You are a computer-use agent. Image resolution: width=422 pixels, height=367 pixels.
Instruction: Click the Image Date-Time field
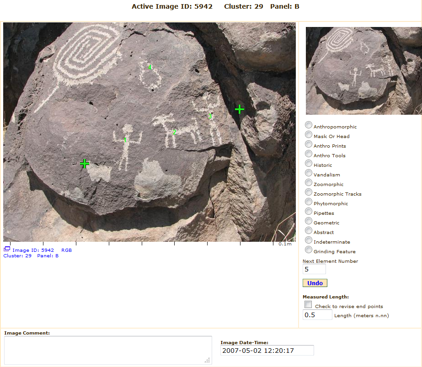(x=267, y=351)
